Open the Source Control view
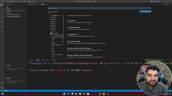 click(2, 13)
